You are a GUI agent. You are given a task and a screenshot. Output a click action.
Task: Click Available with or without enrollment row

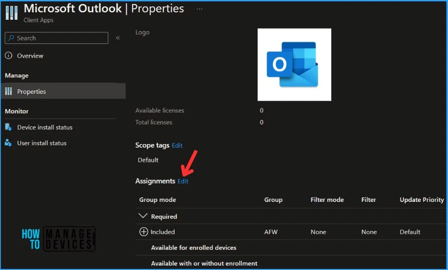(x=204, y=263)
